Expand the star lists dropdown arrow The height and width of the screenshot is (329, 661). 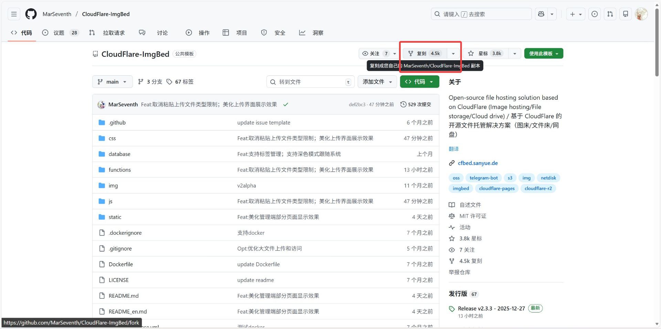pos(514,53)
